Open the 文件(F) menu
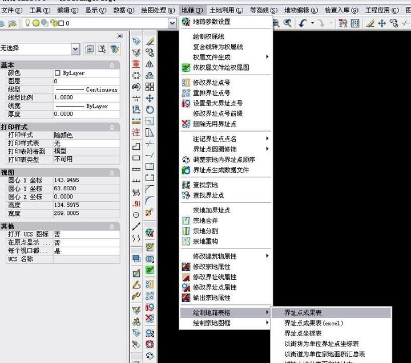 (12, 10)
